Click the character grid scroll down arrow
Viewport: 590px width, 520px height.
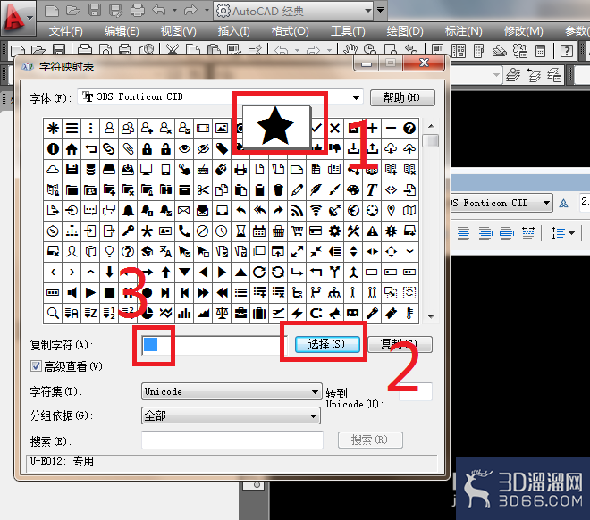pyautogui.click(x=431, y=317)
